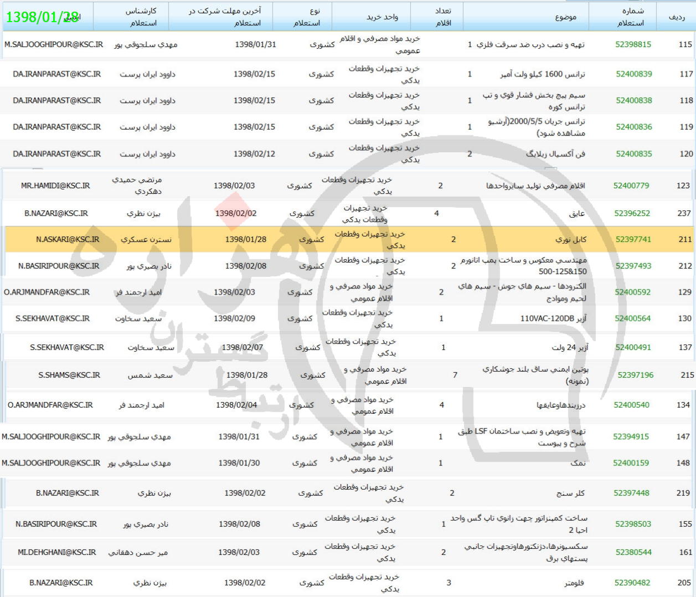This screenshot has width=696, height=597.
Task: Open inquiry link 52400779
Action: pyautogui.click(x=631, y=186)
